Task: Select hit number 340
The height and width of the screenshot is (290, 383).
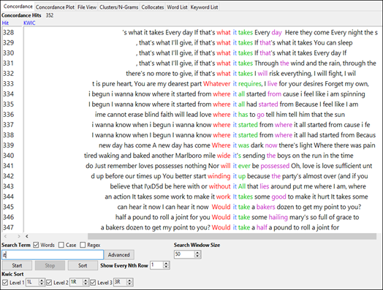Action: click(x=9, y=156)
